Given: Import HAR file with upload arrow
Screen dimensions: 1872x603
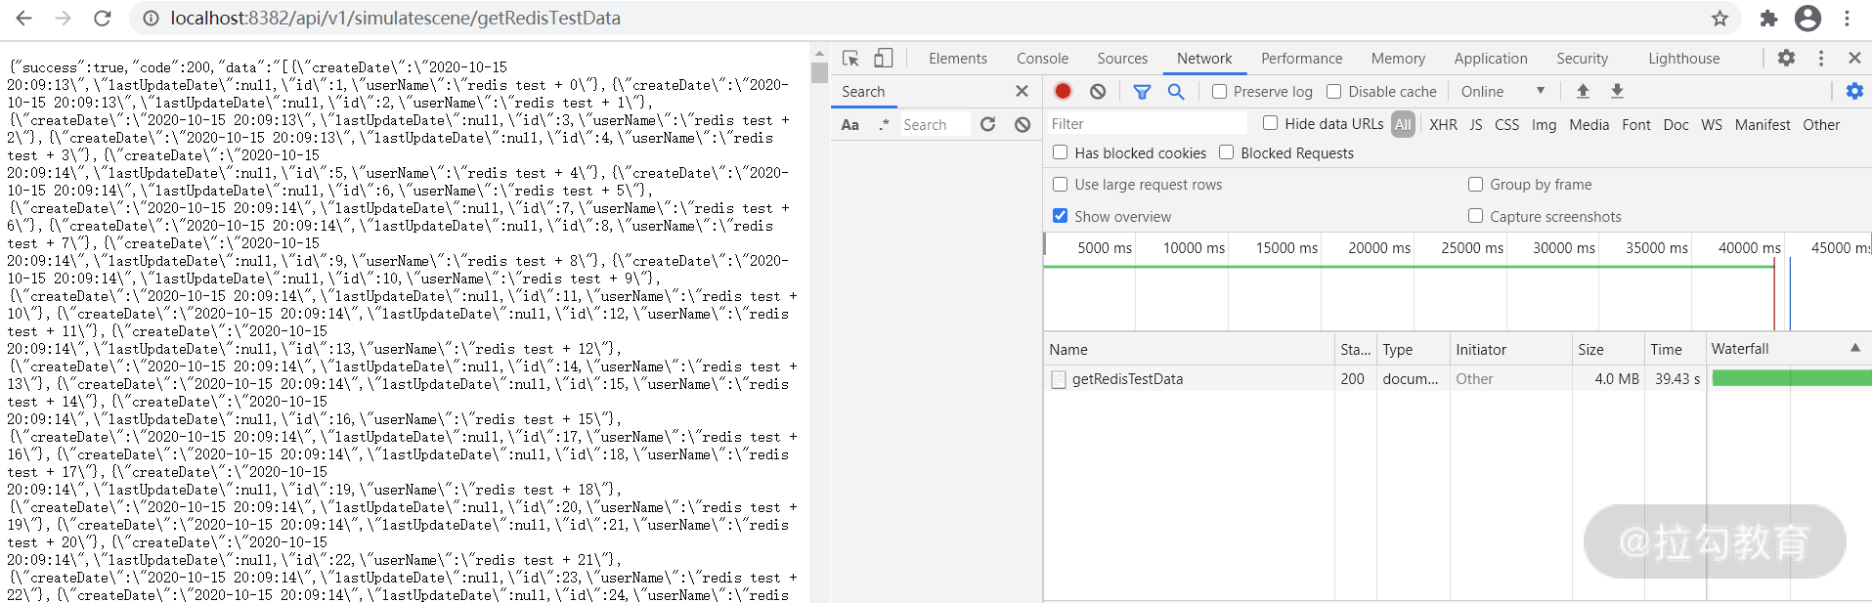Looking at the screenshot, I should pos(1583,91).
